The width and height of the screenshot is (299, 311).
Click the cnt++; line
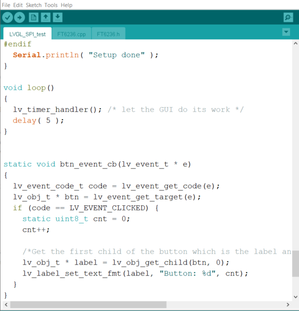(36, 229)
